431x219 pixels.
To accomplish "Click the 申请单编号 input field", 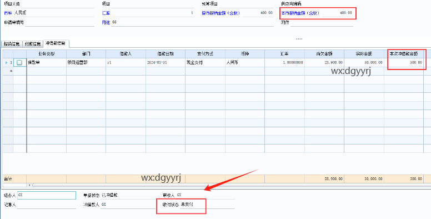I will point(59,22).
